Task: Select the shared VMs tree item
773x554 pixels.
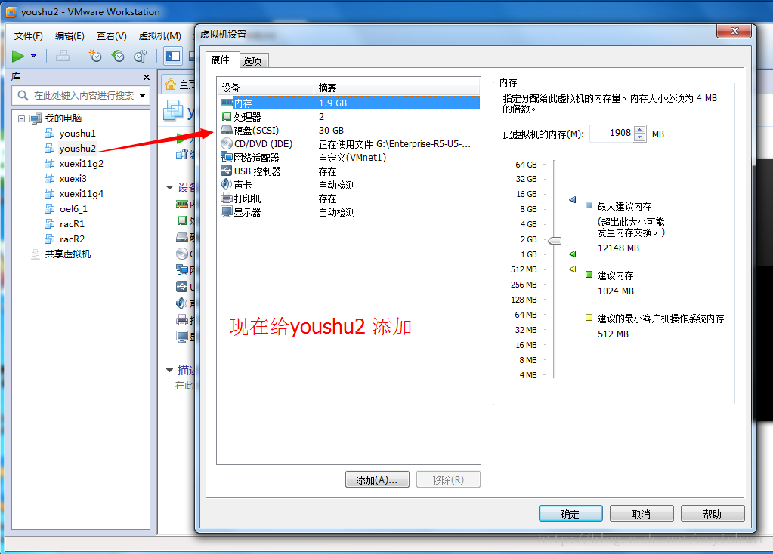Action: (x=68, y=254)
